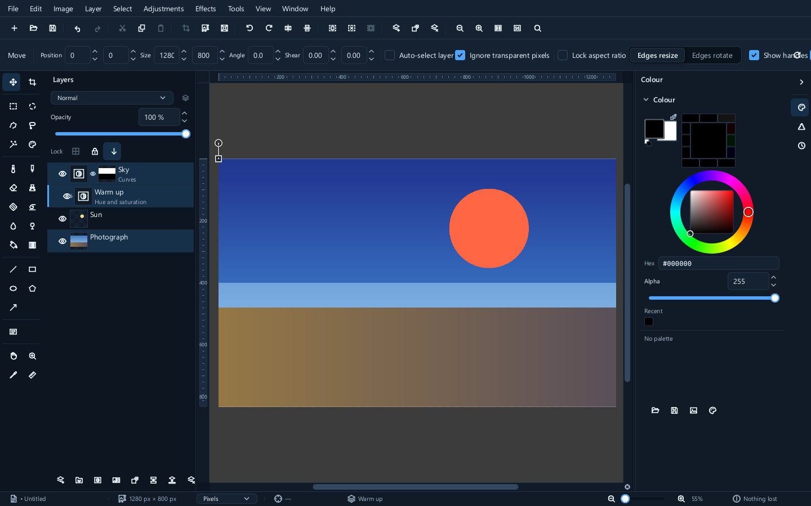This screenshot has width=811, height=506.
Task: Select the hand pan tool
Action: point(13,356)
